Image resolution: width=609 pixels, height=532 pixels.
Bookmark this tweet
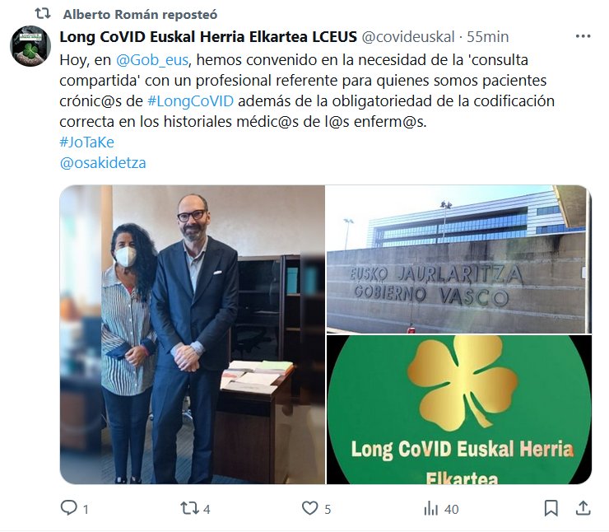pos(551,508)
